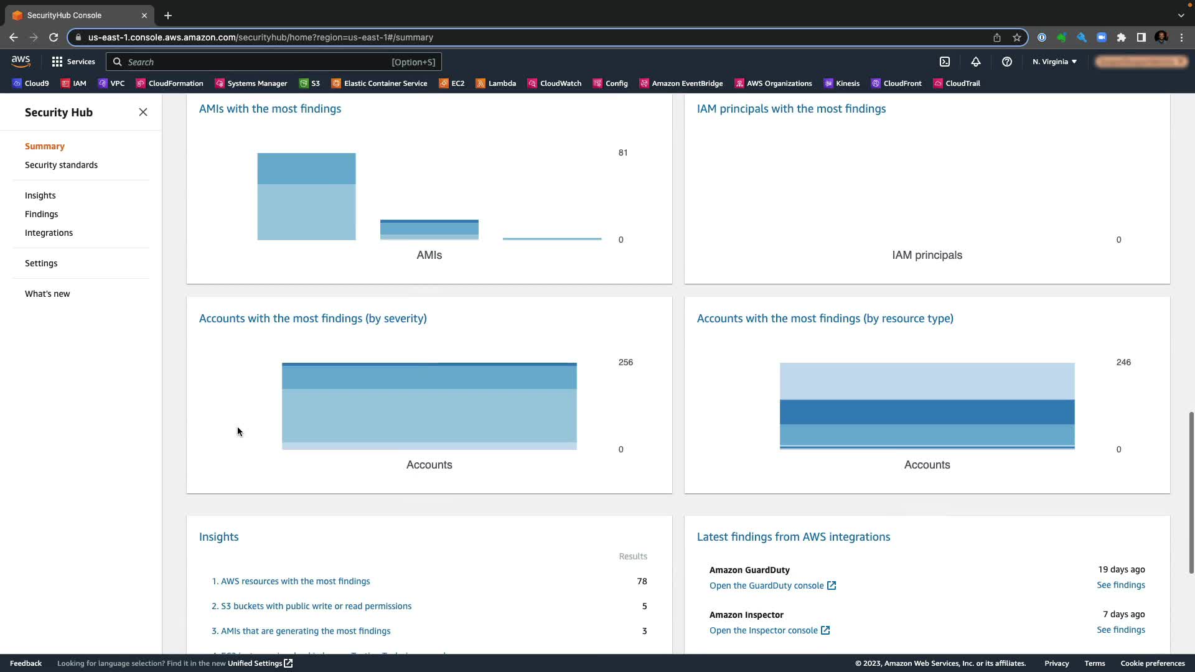Image resolution: width=1195 pixels, height=672 pixels.
Task: See findings for Amazon Inspector
Action: click(x=1120, y=630)
